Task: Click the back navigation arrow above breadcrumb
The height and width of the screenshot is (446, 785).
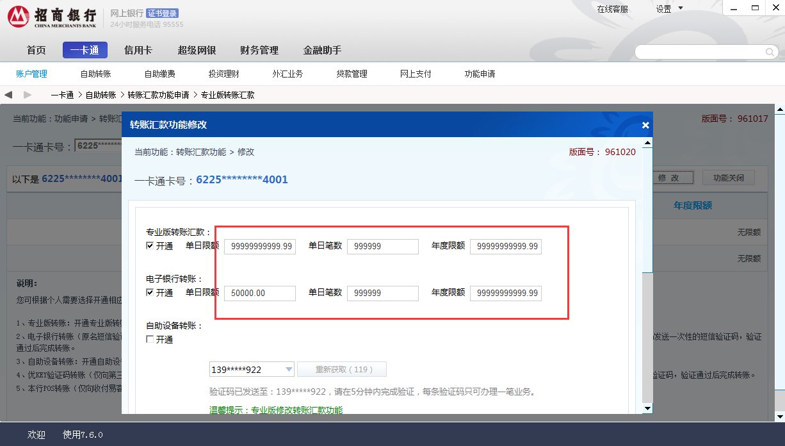Action: 8,94
